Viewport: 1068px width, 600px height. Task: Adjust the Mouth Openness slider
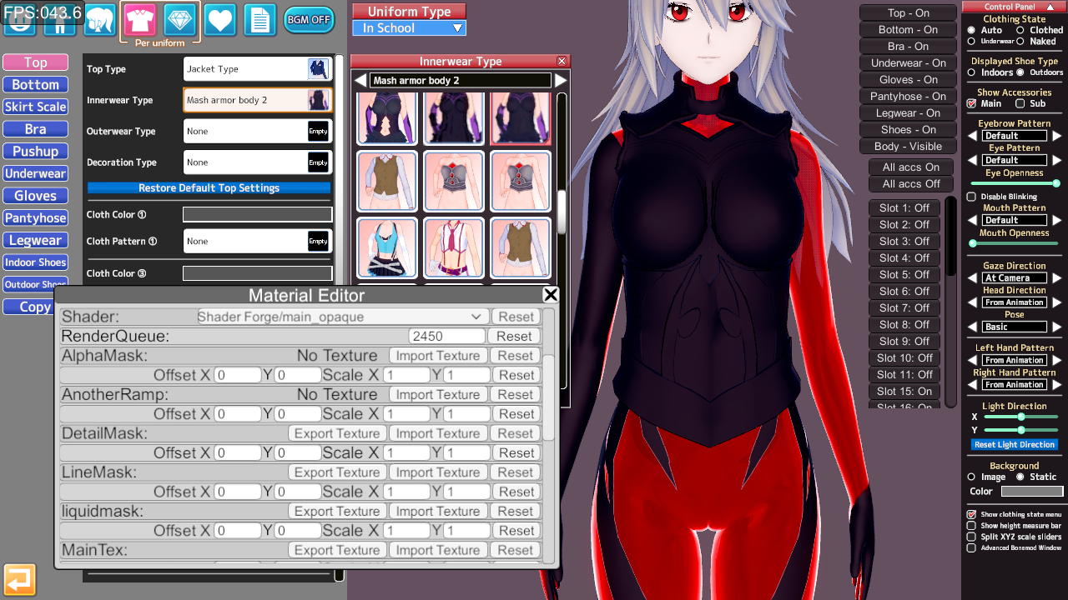click(1014, 243)
